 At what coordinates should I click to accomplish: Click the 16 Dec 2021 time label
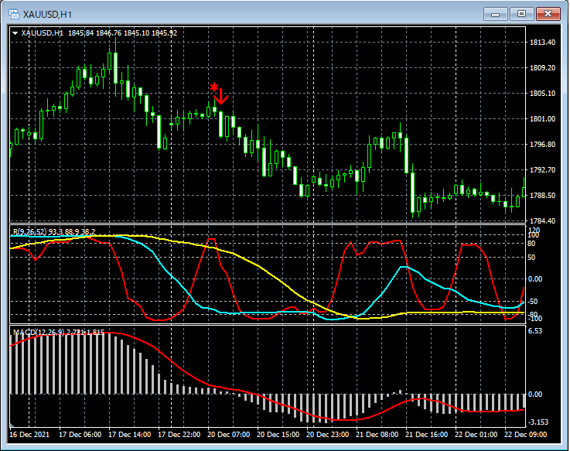coord(29,434)
